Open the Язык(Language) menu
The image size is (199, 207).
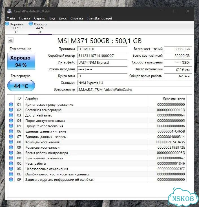tap(99, 18)
